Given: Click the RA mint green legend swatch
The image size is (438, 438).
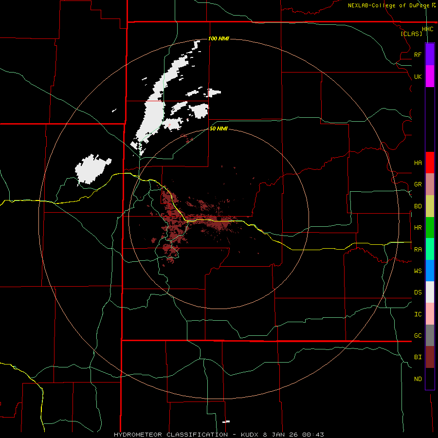Looking at the screenshot, I should tap(430, 249).
